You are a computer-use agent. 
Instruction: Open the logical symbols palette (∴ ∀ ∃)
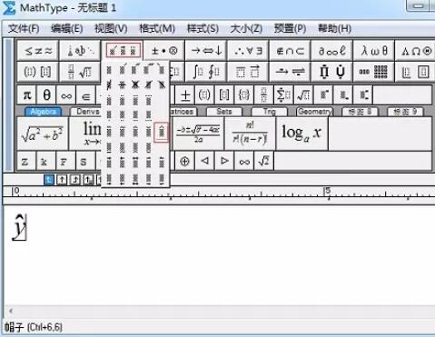click(248, 51)
